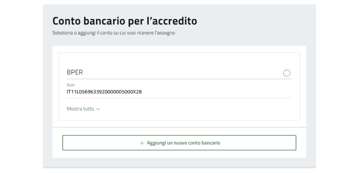The image size is (348, 173).
Task: Tick the unselected green radio for BPER
Action: (x=286, y=73)
